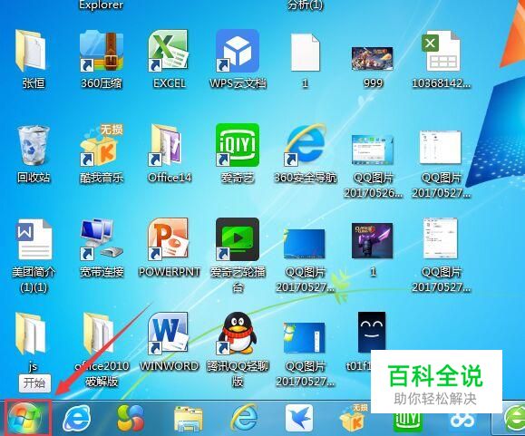Launch the POWERPNT shortcut
The height and width of the screenshot is (436, 525).
(x=169, y=239)
